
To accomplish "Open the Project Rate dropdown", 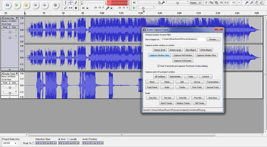I will tap(10, 143).
